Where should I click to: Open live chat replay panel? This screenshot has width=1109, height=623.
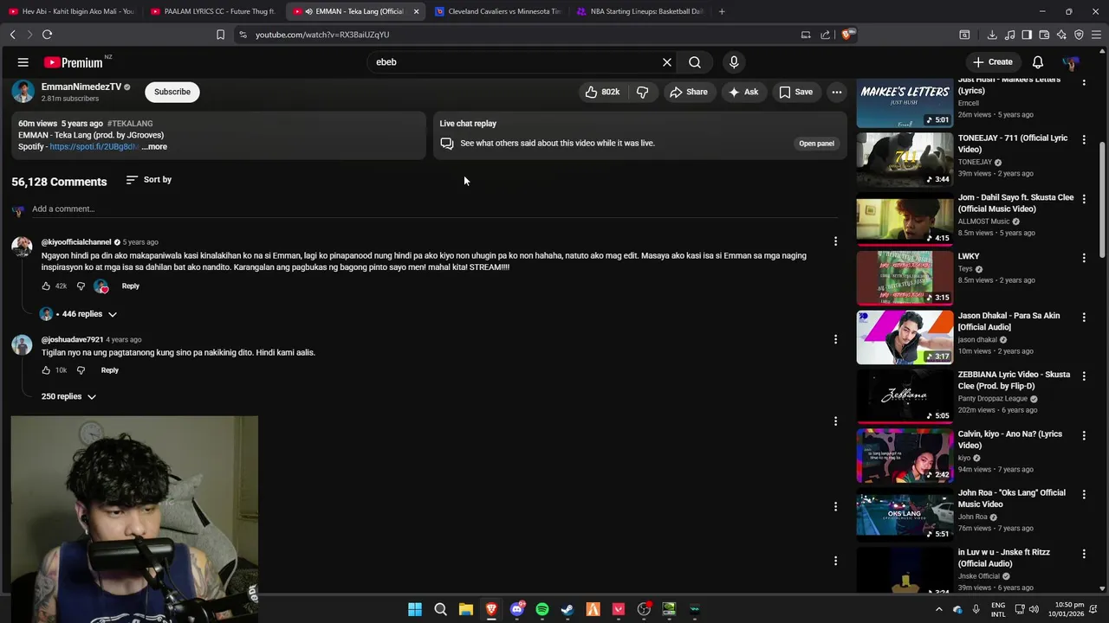pos(816,144)
